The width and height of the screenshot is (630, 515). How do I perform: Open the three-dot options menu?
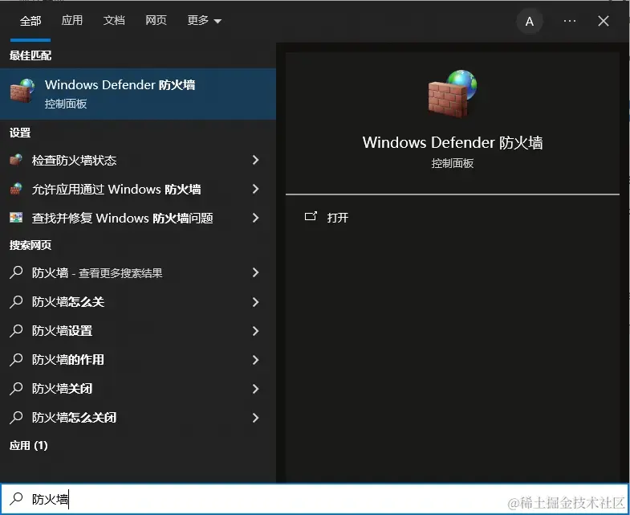(x=570, y=21)
